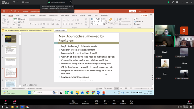Viewport: 194px width, 109px height.
Task: Open the Section dropdown
Action: pos(22,25)
